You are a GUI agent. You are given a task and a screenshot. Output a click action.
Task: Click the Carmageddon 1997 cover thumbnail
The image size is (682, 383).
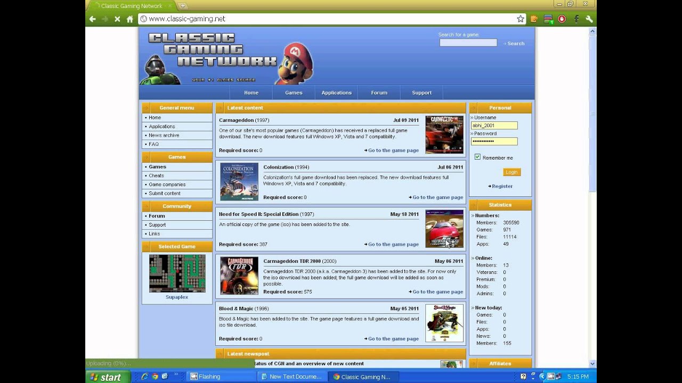click(444, 135)
